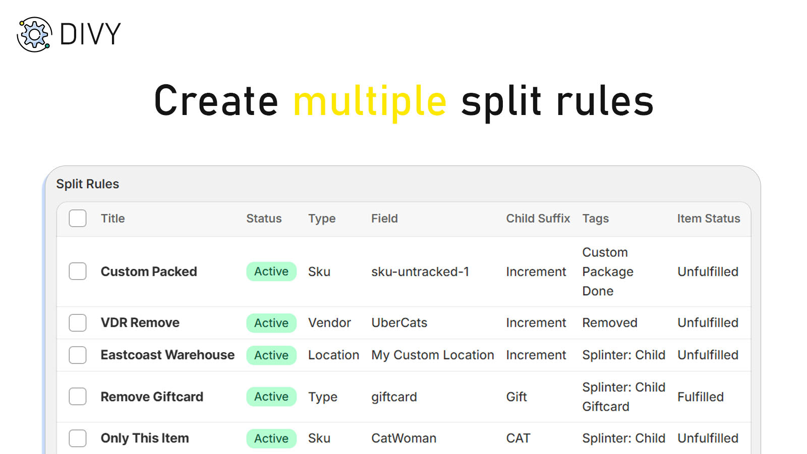Click the Active badge for Remove Giftcard
The image size is (807, 454).
[x=271, y=396]
